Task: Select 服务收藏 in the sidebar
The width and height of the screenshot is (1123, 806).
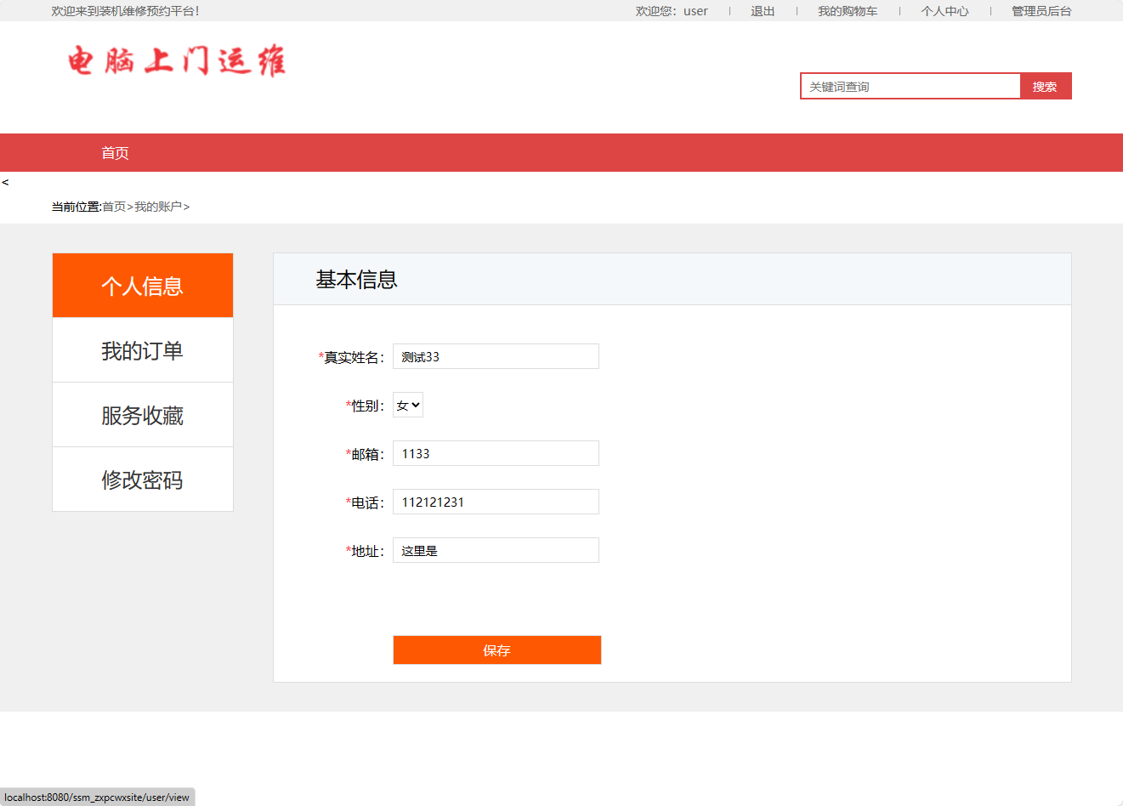Action: pos(142,414)
